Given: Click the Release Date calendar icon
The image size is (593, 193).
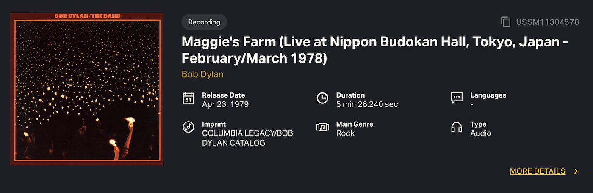Looking at the screenshot, I should [x=188, y=98].
